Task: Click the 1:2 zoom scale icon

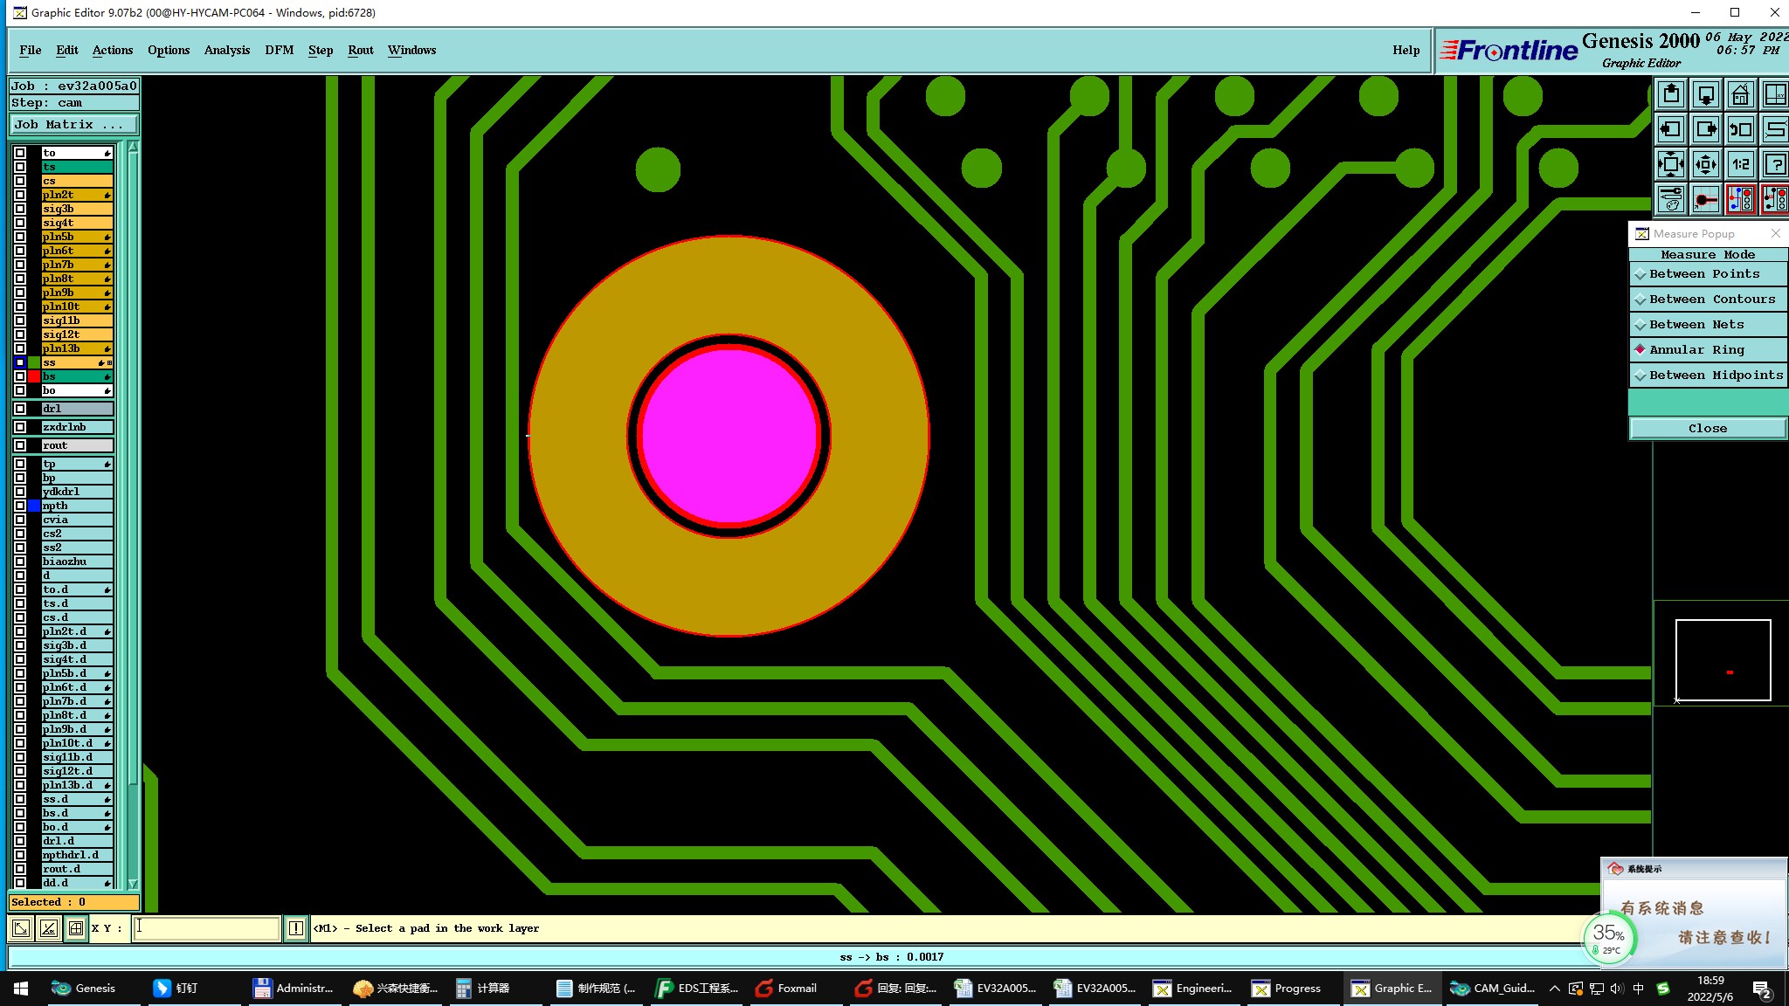Action: click(1740, 164)
